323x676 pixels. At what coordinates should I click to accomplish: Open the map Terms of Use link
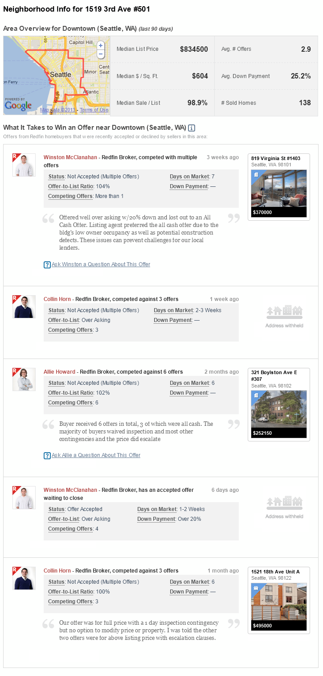coord(94,110)
